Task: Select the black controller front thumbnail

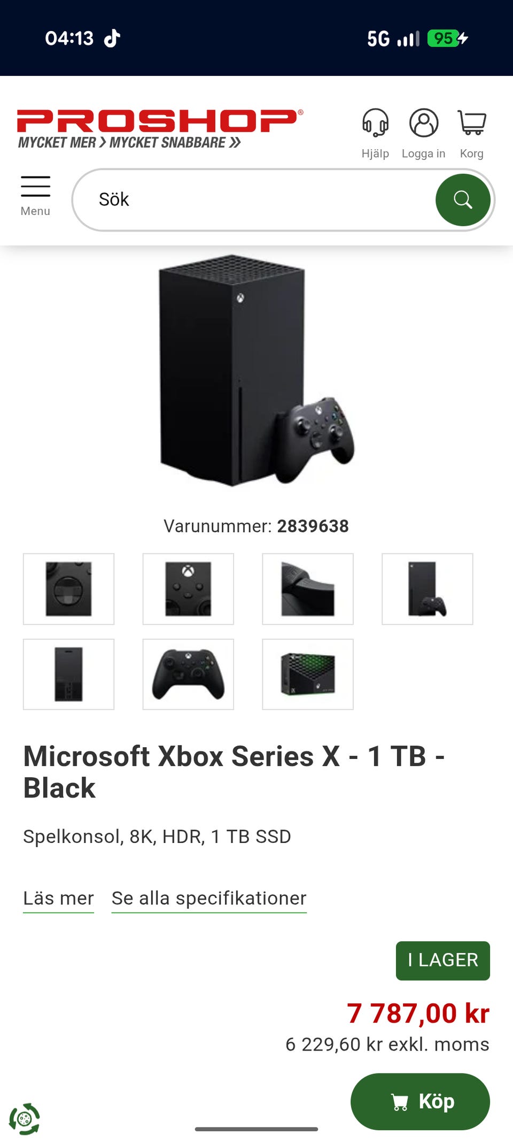Action: 188,674
